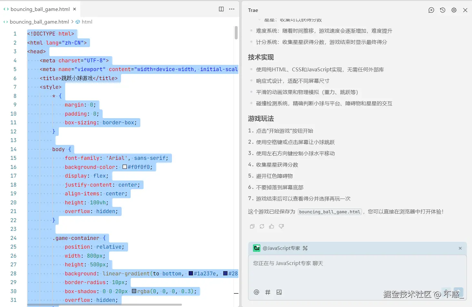This screenshot has width=472, height=307.
Task: Click the <title>跳跃小球游戏</title> line
Action: coord(79,78)
